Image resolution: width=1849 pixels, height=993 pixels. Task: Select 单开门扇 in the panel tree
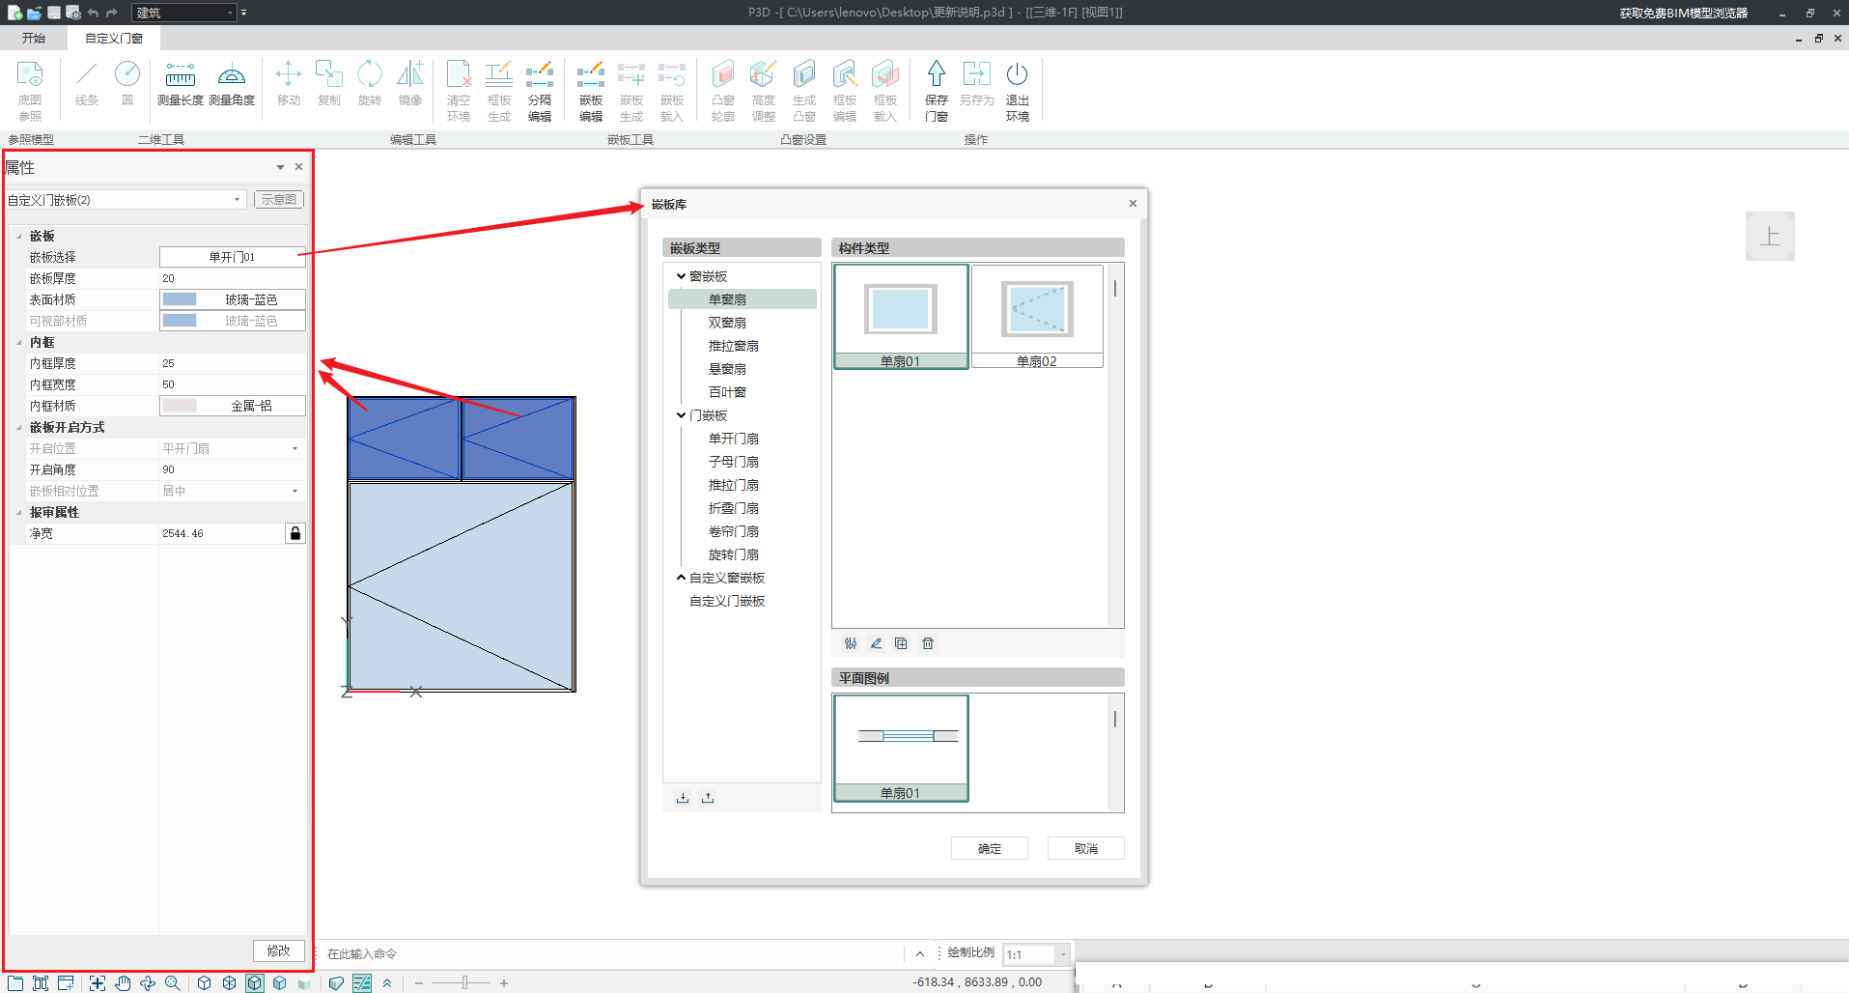pos(733,439)
